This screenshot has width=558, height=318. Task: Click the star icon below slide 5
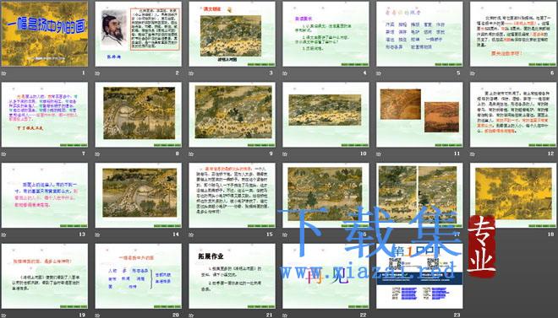tap(379, 73)
